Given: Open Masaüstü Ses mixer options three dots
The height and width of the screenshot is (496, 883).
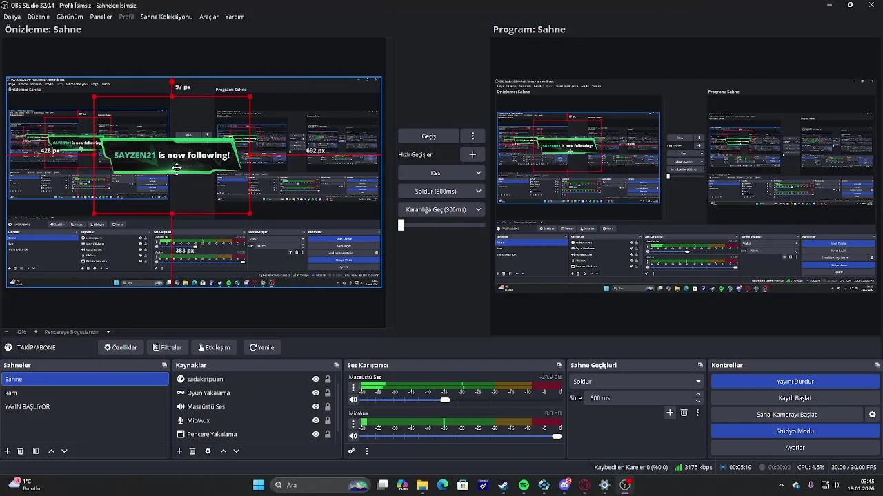Looking at the screenshot, I should click(353, 388).
